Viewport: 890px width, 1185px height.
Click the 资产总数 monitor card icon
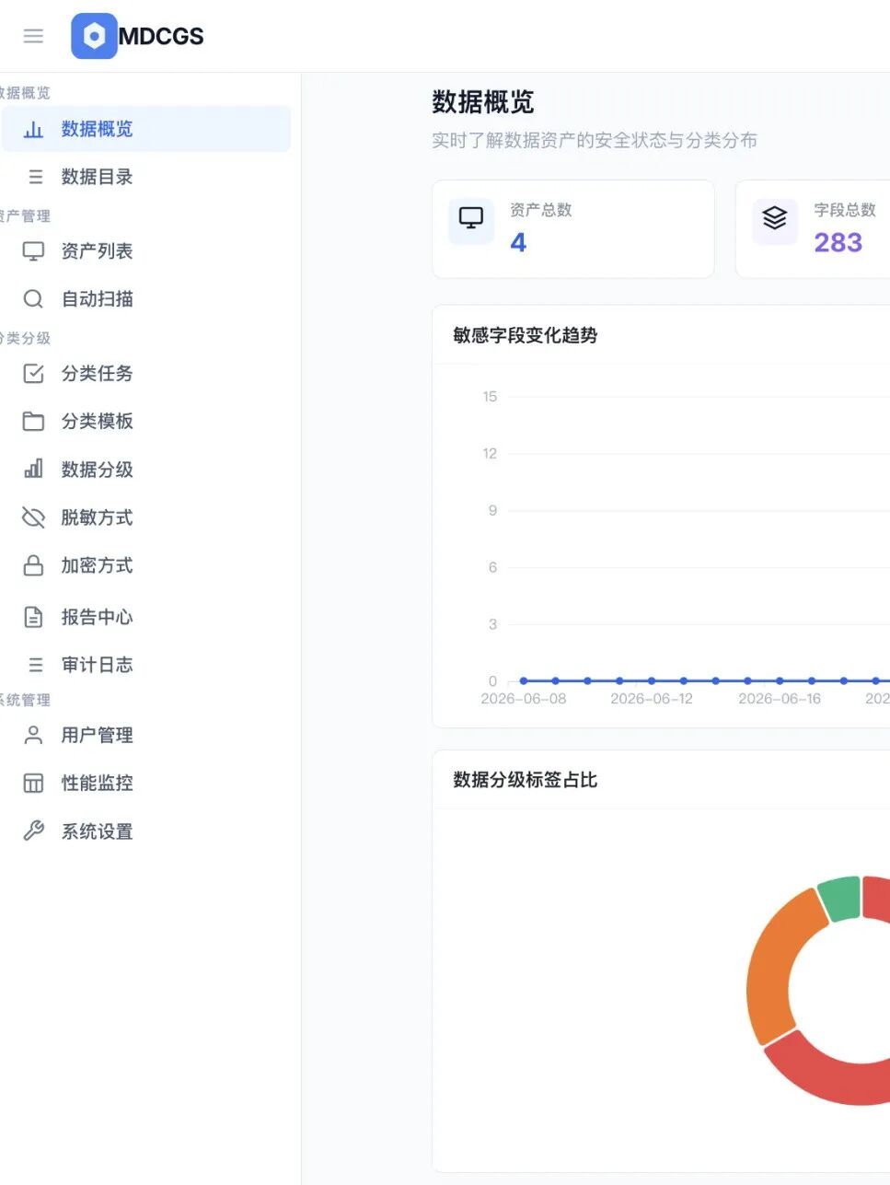point(471,221)
